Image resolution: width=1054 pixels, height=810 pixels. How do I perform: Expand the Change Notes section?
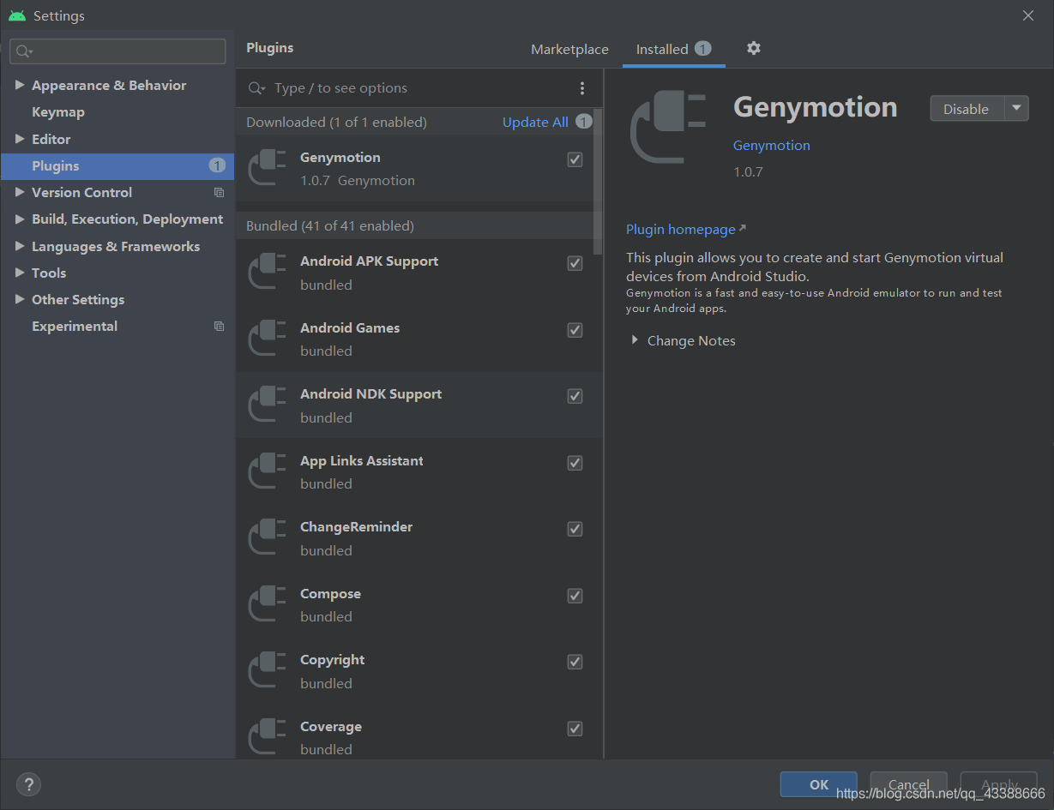click(x=635, y=340)
